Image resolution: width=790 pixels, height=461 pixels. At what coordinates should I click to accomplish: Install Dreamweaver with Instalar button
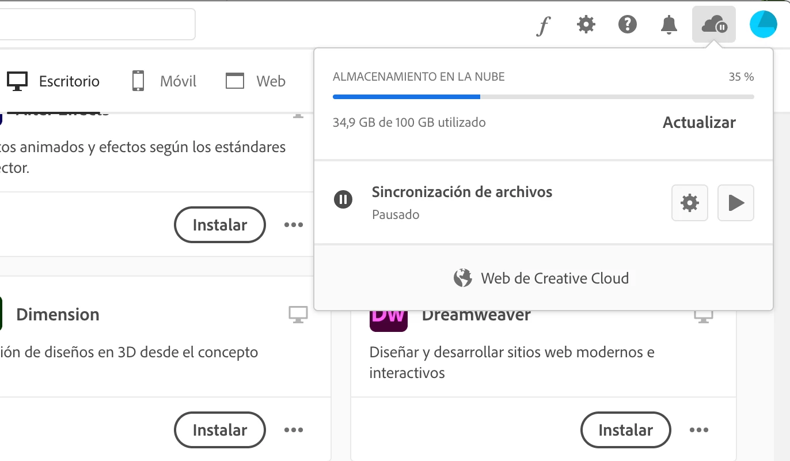(x=626, y=430)
